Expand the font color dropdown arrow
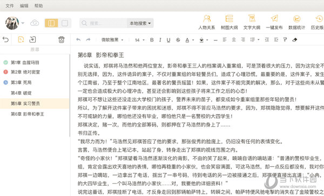The width and height of the screenshot is (324, 196). [x=193, y=40]
